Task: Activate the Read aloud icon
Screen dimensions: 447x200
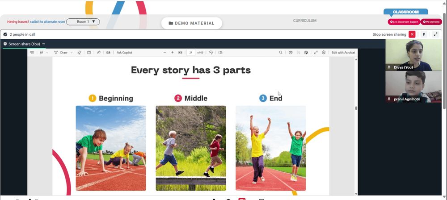Action: click(x=99, y=52)
